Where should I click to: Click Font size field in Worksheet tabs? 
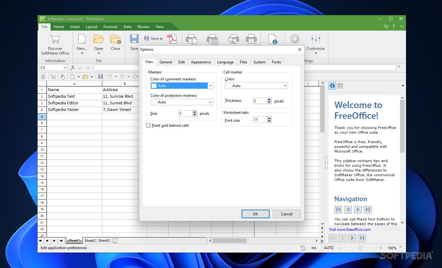(260, 120)
